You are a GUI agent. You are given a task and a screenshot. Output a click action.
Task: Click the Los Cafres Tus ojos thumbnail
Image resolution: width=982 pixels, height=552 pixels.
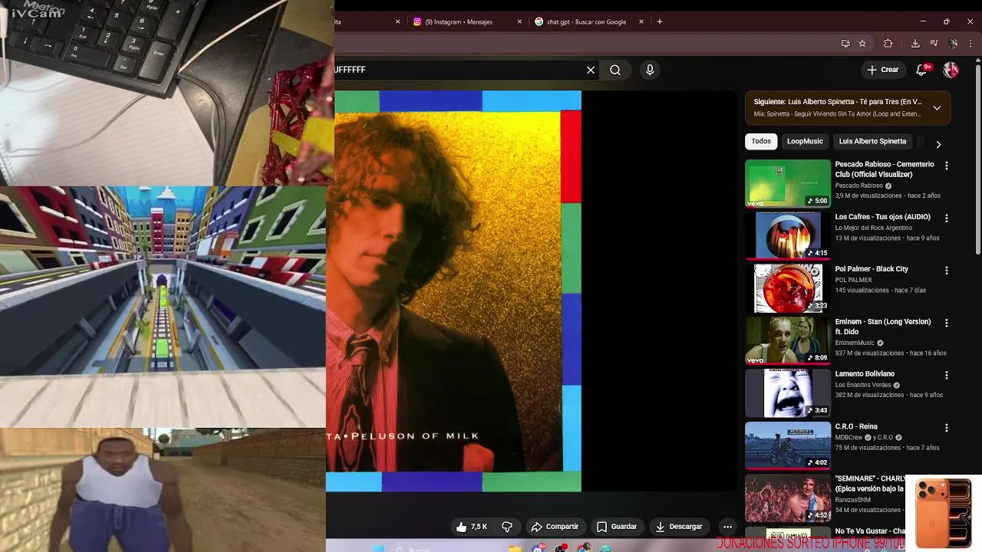(788, 235)
